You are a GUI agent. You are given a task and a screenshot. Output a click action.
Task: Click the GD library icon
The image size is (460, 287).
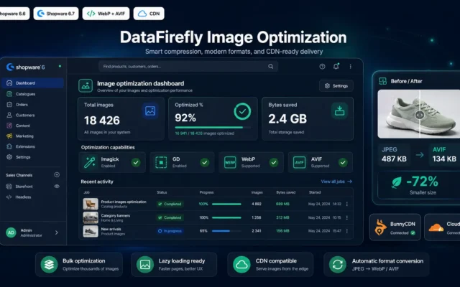pos(161,162)
